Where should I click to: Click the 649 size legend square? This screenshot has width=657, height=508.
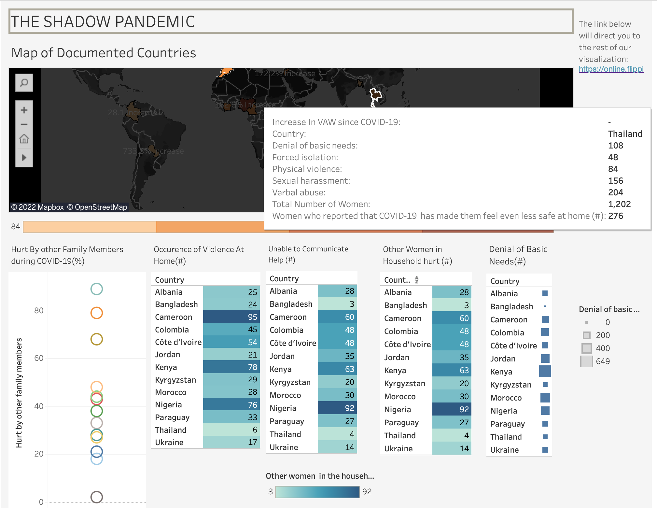[586, 361]
